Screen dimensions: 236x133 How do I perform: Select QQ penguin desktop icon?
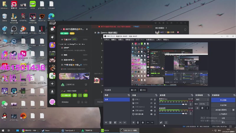tap(5, 117)
